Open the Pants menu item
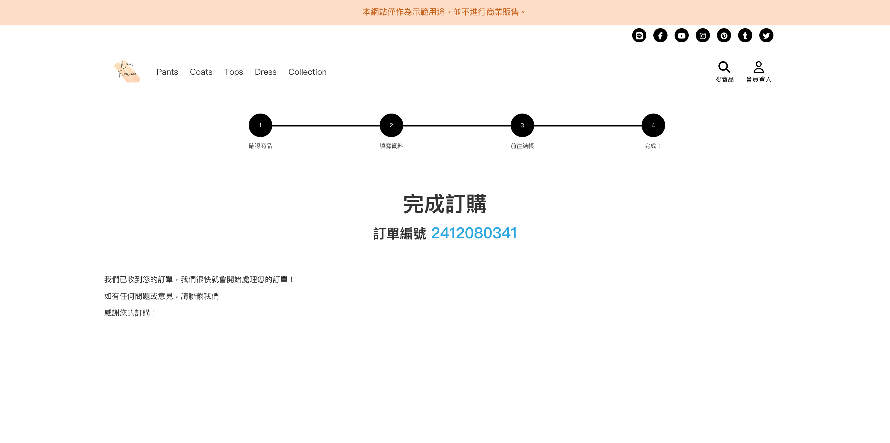The width and height of the screenshot is (890, 443). click(x=167, y=72)
